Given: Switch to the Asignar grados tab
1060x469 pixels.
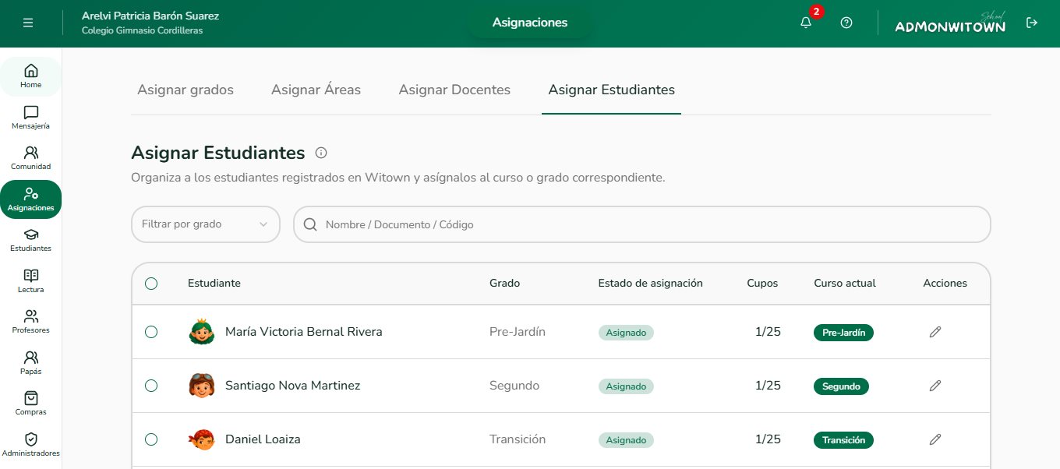Looking at the screenshot, I should tap(185, 90).
